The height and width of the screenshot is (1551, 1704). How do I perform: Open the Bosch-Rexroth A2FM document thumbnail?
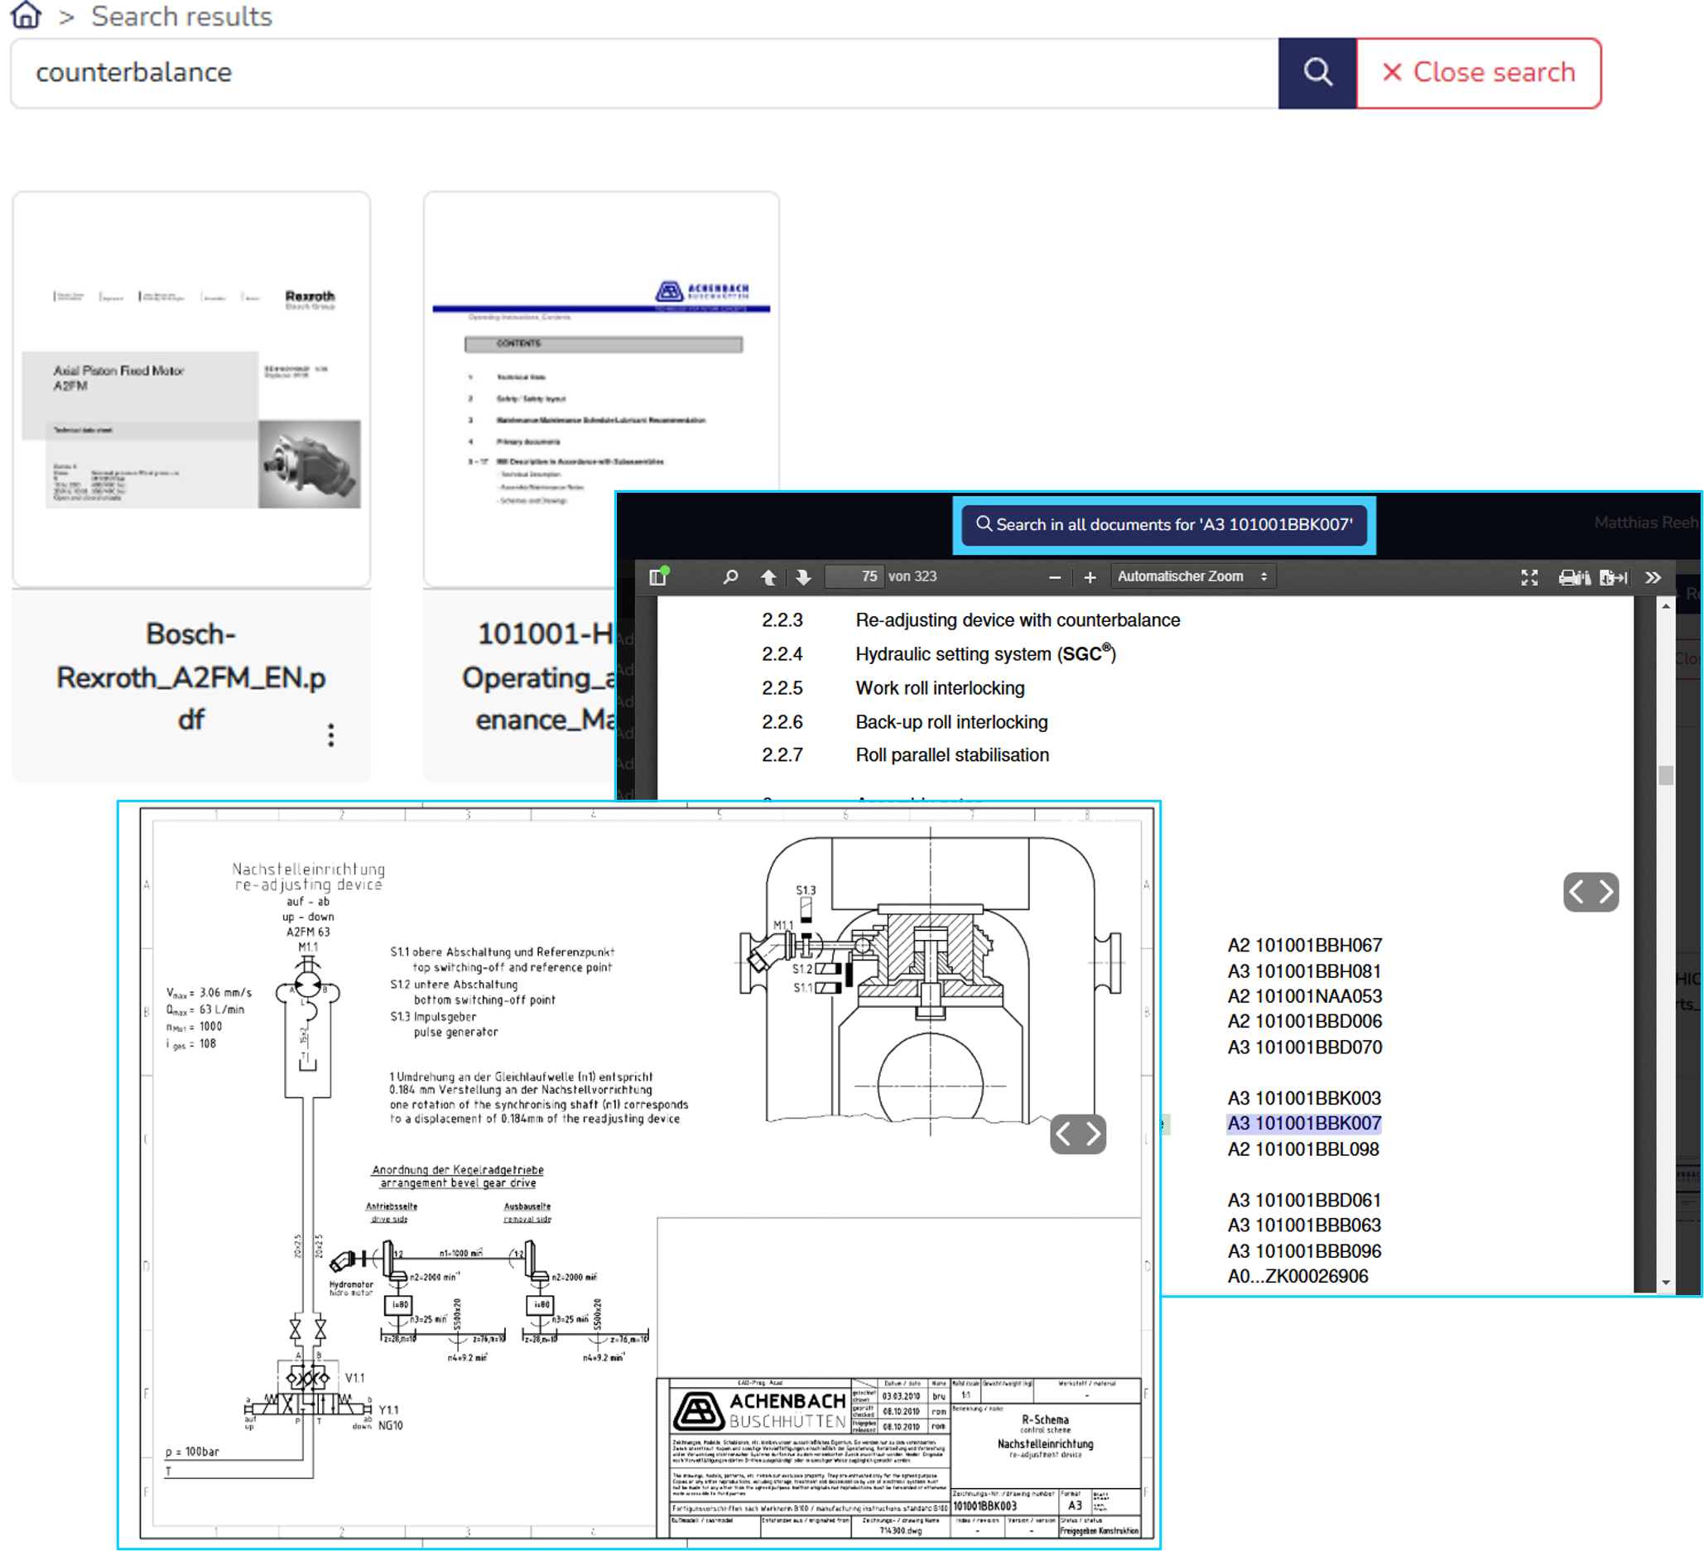point(191,389)
